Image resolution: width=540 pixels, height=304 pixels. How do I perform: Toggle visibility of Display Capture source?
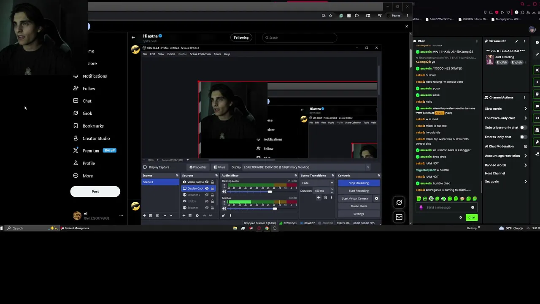(207, 188)
